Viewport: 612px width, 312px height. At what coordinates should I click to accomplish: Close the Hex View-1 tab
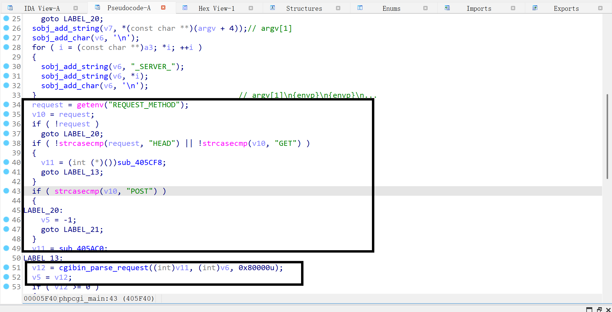pyautogui.click(x=251, y=8)
